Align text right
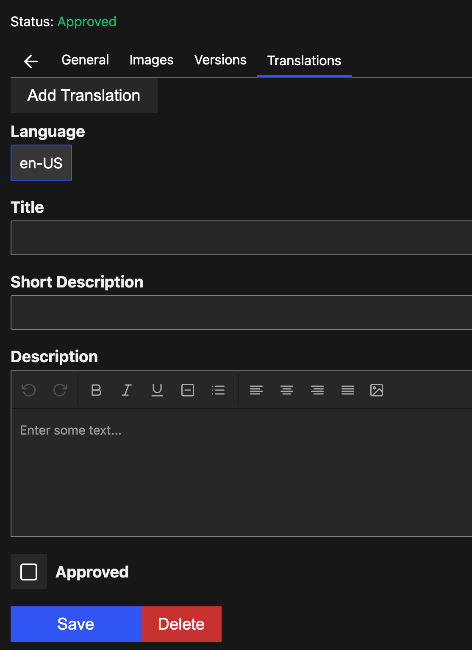This screenshot has height=650, width=472. click(x=317, y=390)
